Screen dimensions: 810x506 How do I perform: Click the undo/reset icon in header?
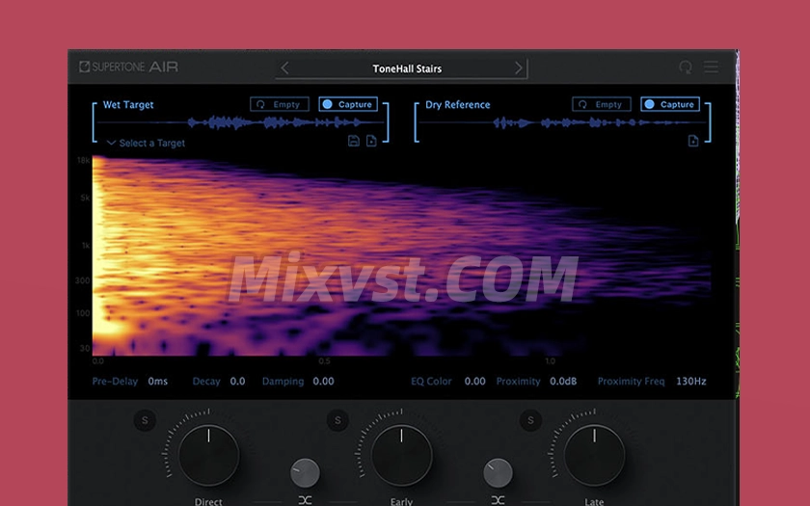pos(685,67)
